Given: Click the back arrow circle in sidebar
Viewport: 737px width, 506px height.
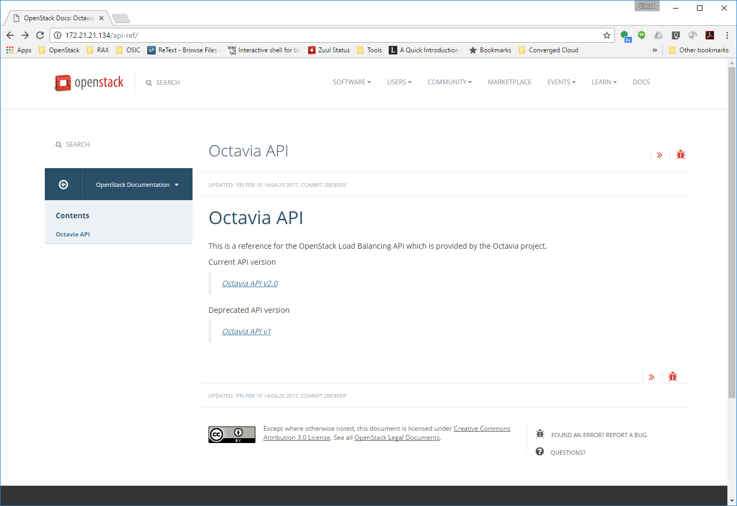Looking at the screenshot, I should click(63, 185).
